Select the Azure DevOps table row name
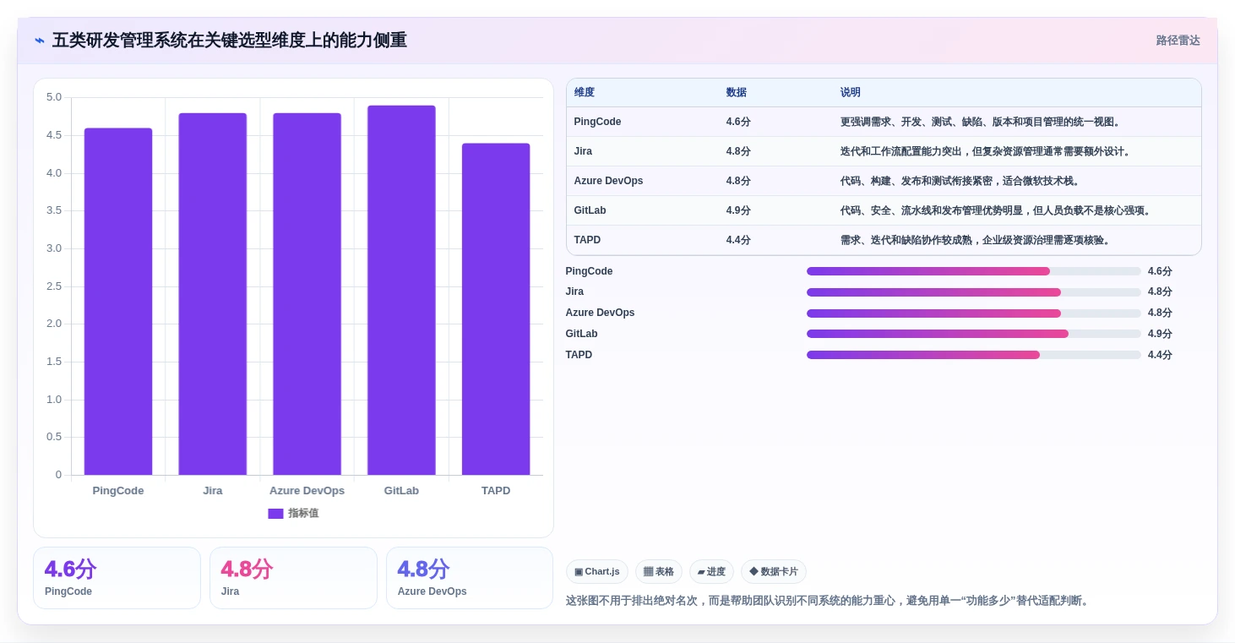 (x=608, y=181)
